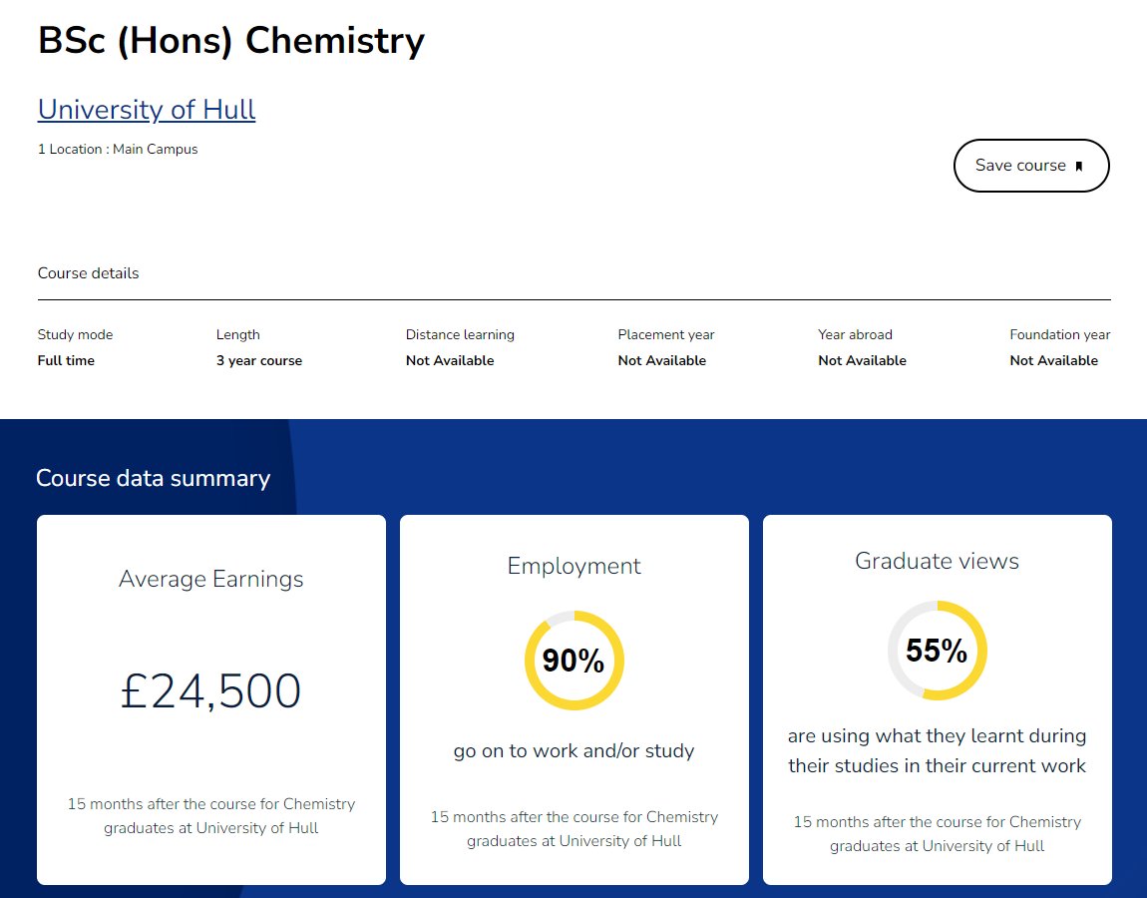Screen dimensions: 1147x898
Task: Click Not Available under Placement year
Action: click(662, 360)
